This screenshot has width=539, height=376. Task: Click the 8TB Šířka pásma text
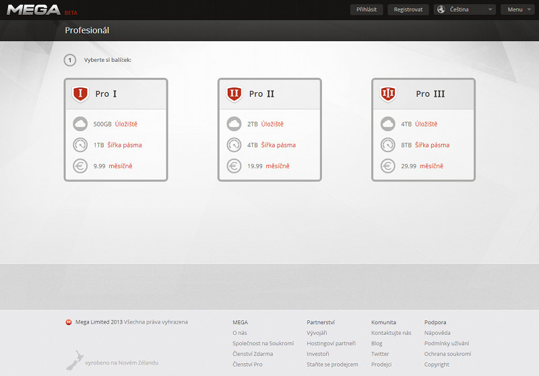click(x=425, y=145)
